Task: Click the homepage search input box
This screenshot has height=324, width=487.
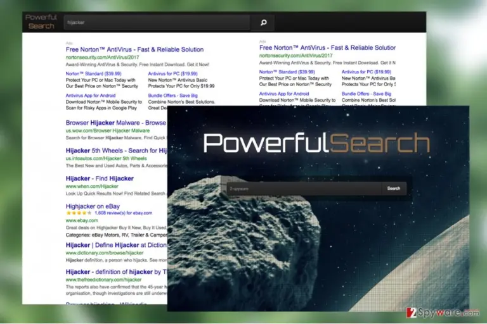Action: click(304, 189)
